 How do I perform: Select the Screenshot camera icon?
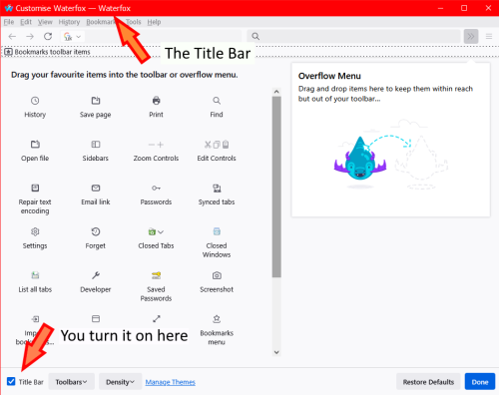tap(217, 275)
